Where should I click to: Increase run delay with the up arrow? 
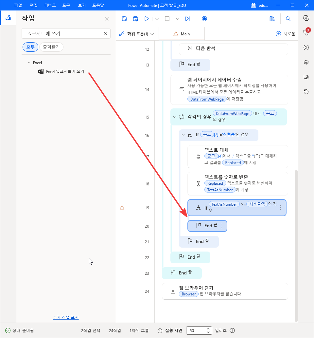[x=208, y=329]
